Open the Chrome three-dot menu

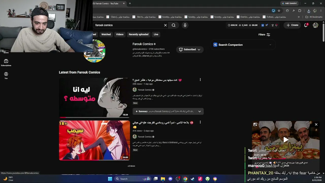(321, 11)
